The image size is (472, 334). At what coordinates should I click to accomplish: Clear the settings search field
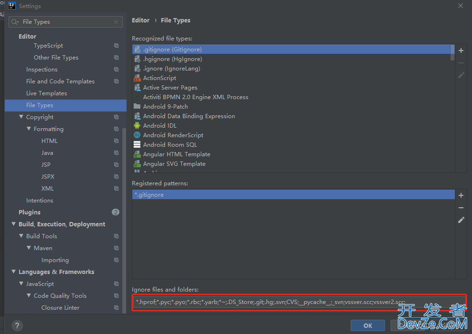116,22
